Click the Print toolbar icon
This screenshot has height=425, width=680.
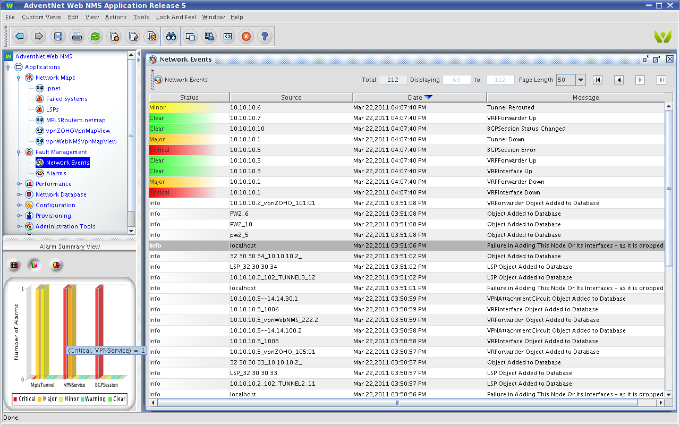click(77, 36)
